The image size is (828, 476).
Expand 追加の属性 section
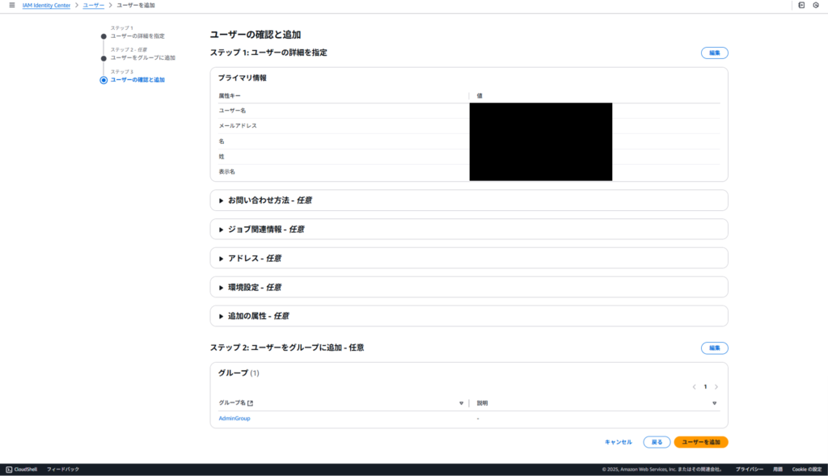[469, 316]
